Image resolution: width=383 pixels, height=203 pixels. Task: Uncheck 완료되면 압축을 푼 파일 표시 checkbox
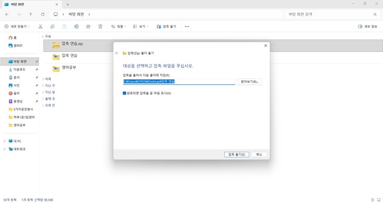(x=124, y=93)
